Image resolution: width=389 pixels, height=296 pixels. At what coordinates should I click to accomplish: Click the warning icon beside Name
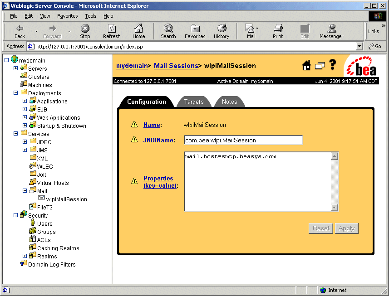click(134, 124)
